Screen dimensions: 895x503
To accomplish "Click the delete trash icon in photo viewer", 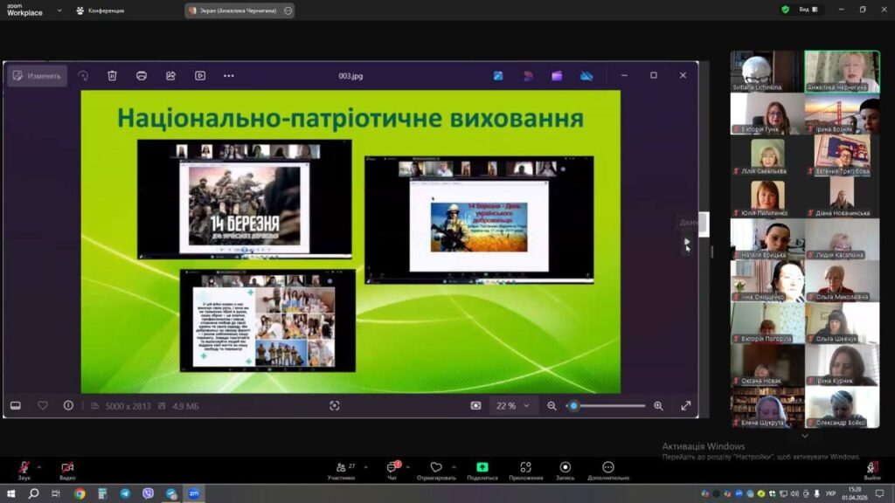I will pos(112,76).
